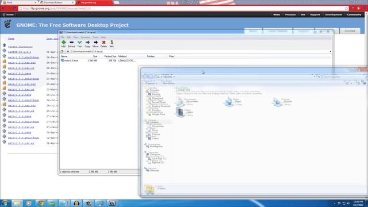Image resolution: width=368 pixels, height=207 pixels.
Task: Open the Projects link in GNOME navigation
Action: [x=290, y=14]
